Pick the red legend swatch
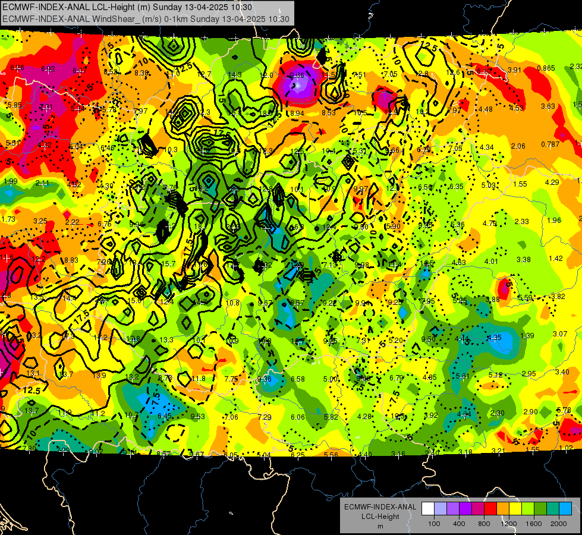 [x=490, y=508]
